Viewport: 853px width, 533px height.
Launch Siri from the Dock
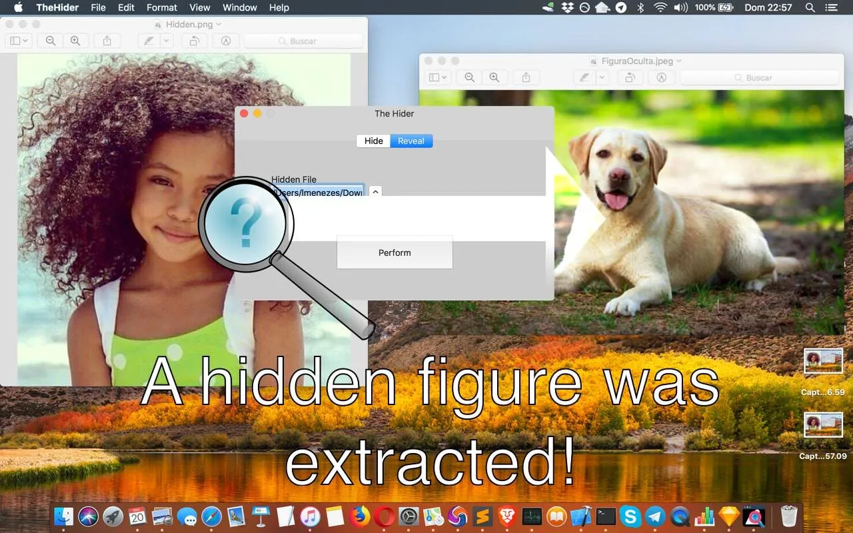pyautogui.click(x=89, y=516)
